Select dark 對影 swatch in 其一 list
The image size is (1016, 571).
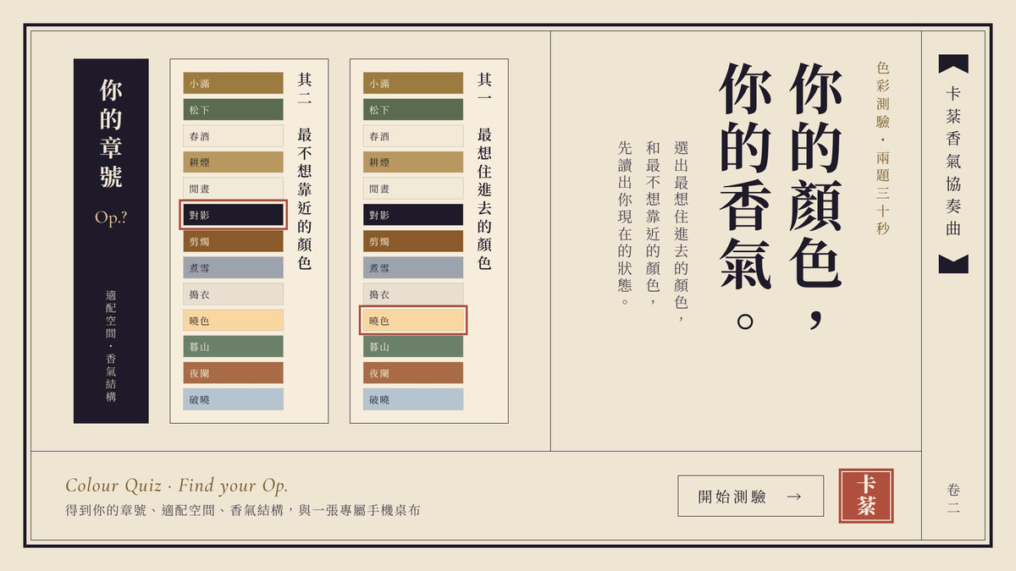click(x=413, y=215)
